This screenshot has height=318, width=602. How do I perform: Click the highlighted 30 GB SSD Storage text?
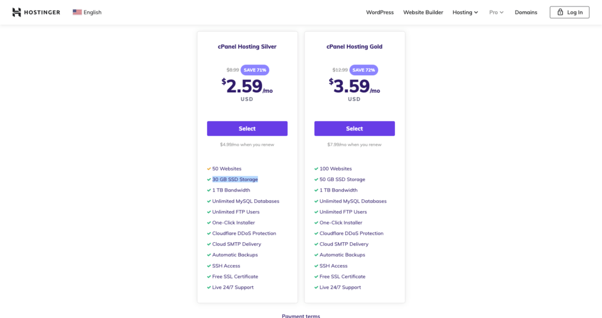pos(235,179)
